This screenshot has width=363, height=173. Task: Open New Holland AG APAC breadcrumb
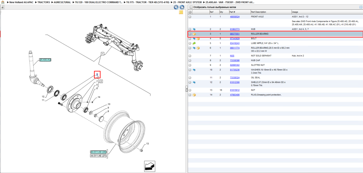pos(21,2)
